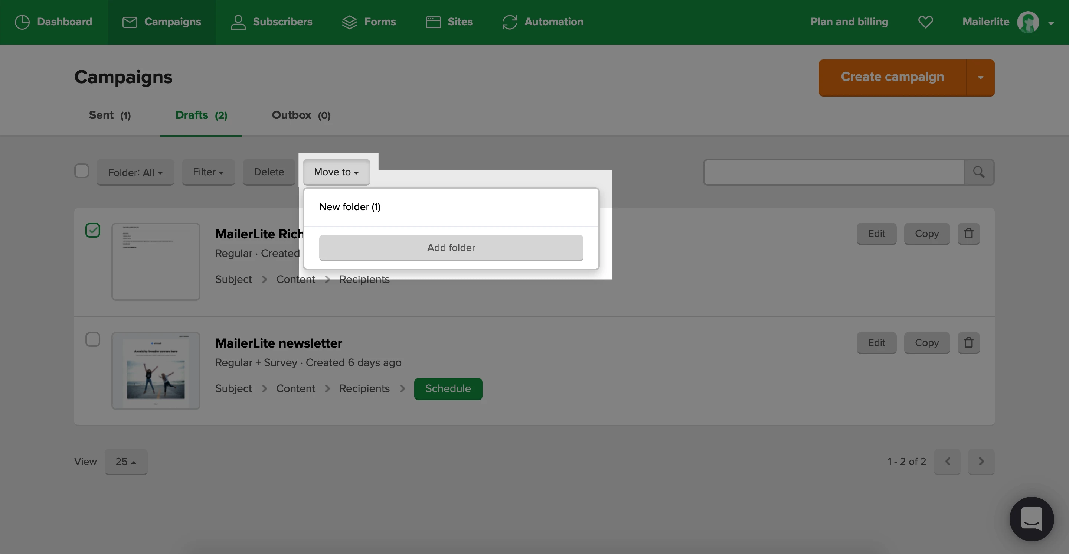This screenshot has height=554, width=1069.
Task: Go to Subscribers section
Action: tap(271, 22)
